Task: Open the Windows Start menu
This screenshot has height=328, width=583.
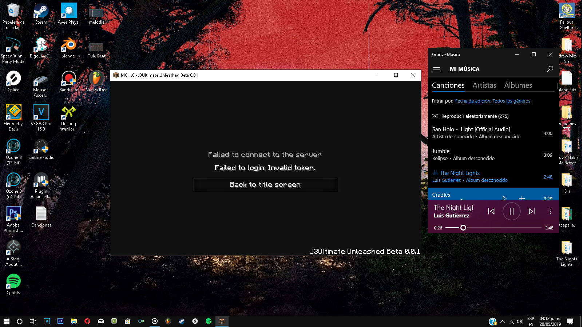Action: coord(6,321)
